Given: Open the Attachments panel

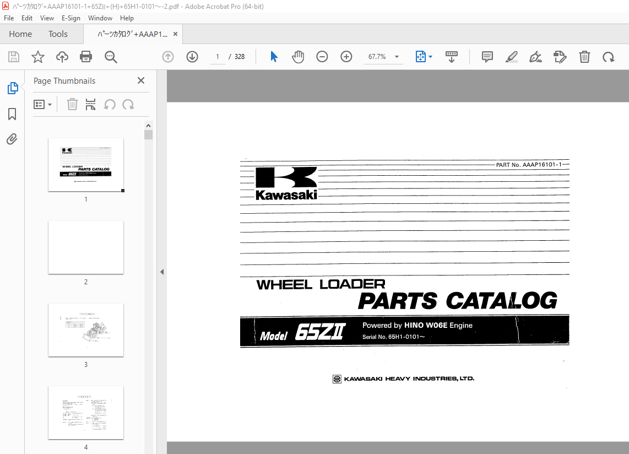Looking at the screenshot, I should (x=12, y=139).
